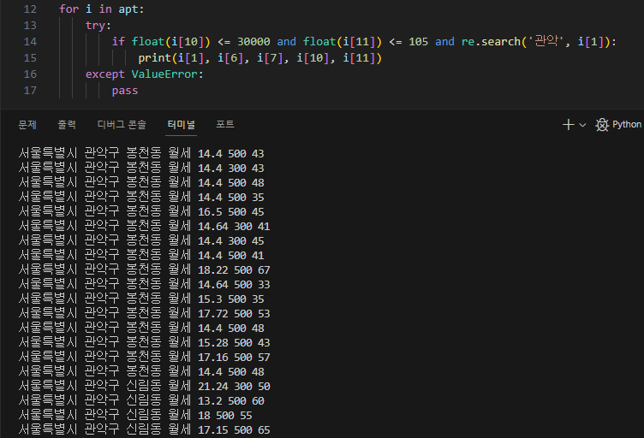Image resolution: width=644 pixels, height=438 pixels.
Task: Switch to the 포트 tab
Action: (x=225, y=124)
